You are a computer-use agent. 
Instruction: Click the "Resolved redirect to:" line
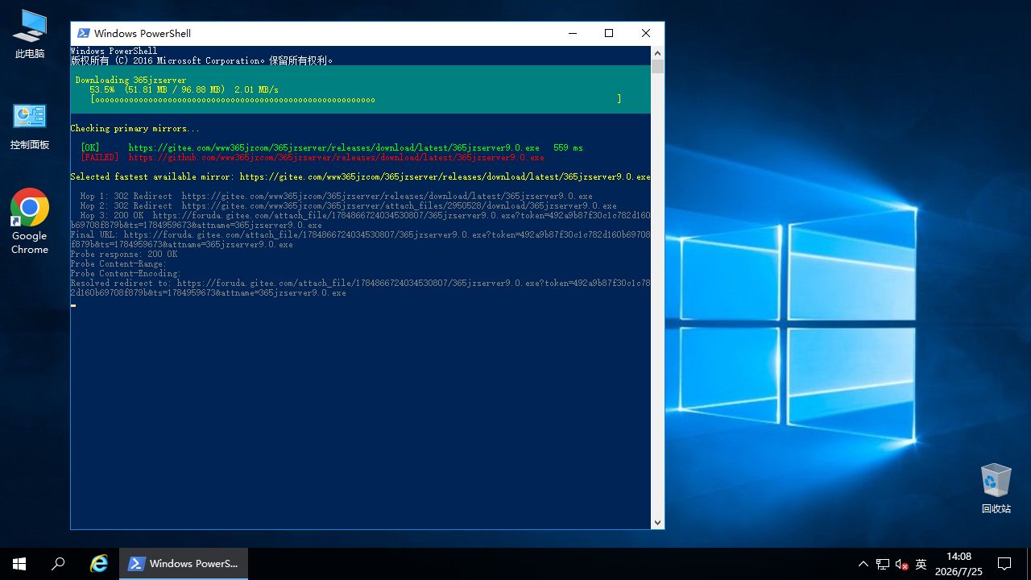pos(361,288)
